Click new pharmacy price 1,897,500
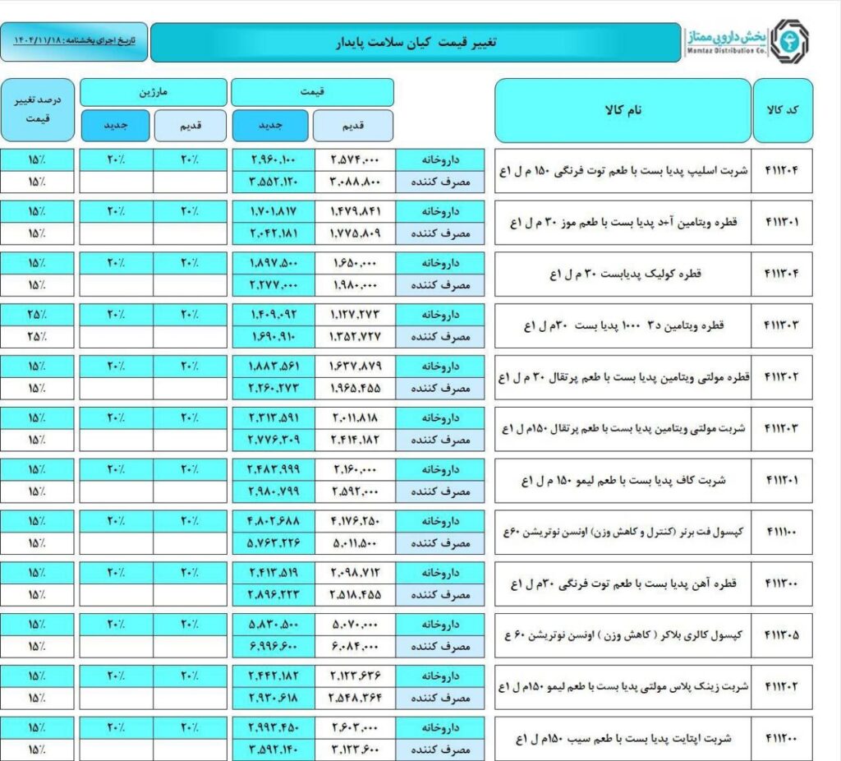The width and height of the screenshot is (841, 761). pyautogui.click(x=273, y=263)
